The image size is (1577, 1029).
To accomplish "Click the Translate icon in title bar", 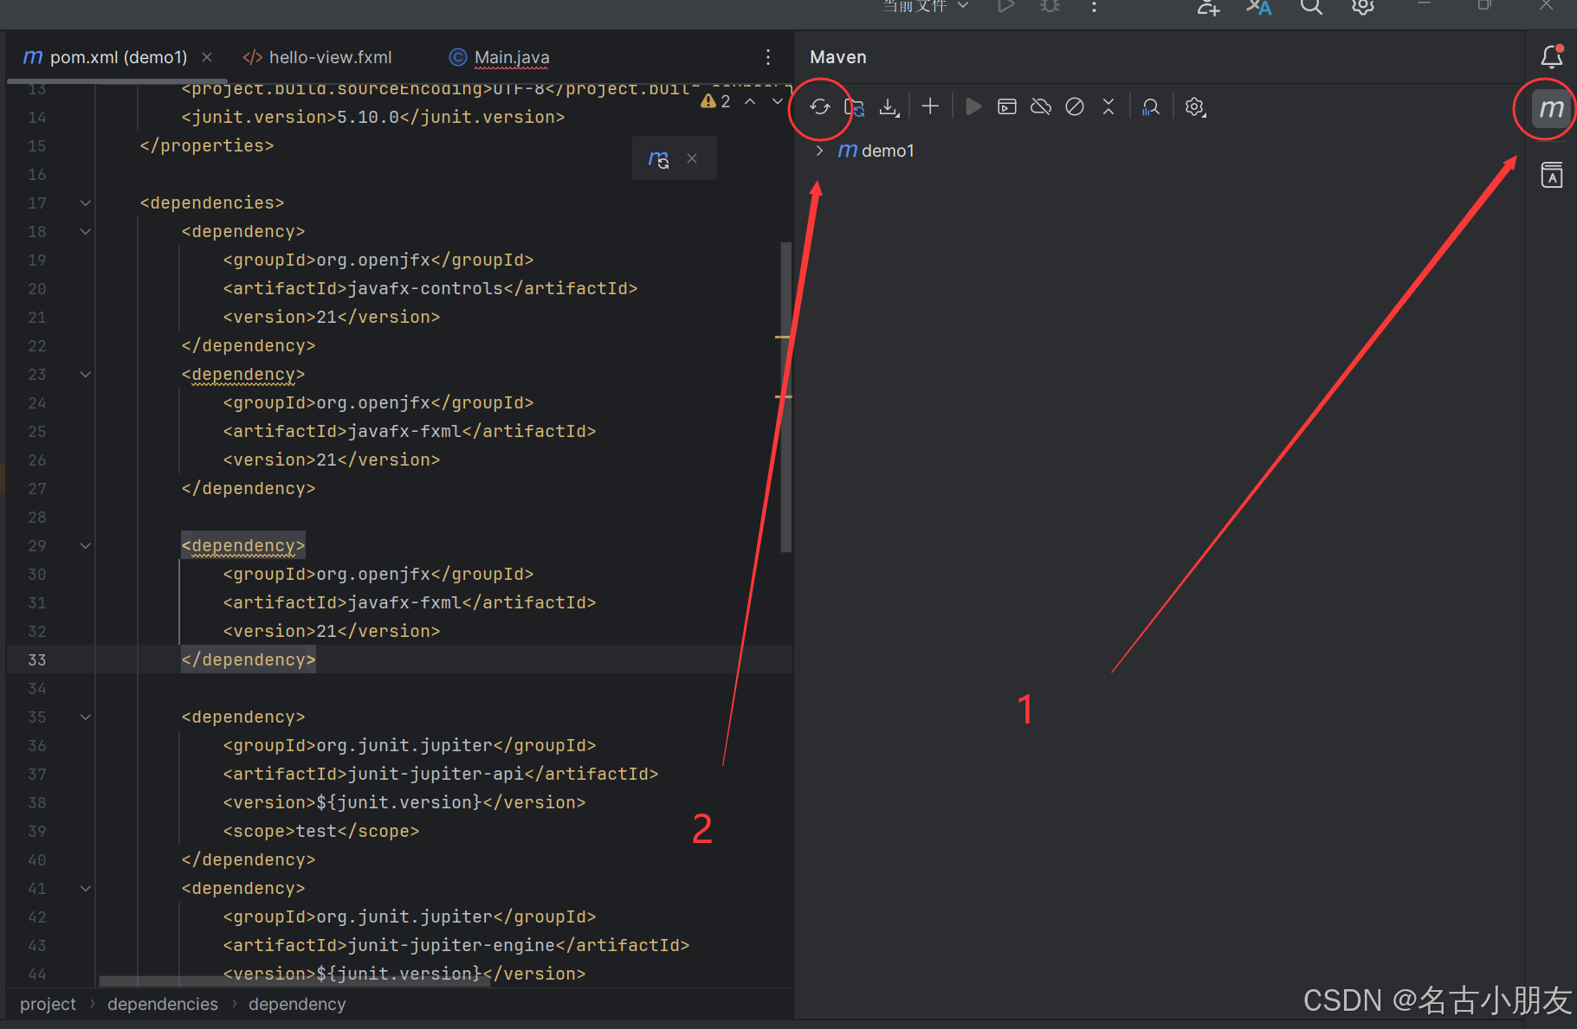I will 1259,7.
